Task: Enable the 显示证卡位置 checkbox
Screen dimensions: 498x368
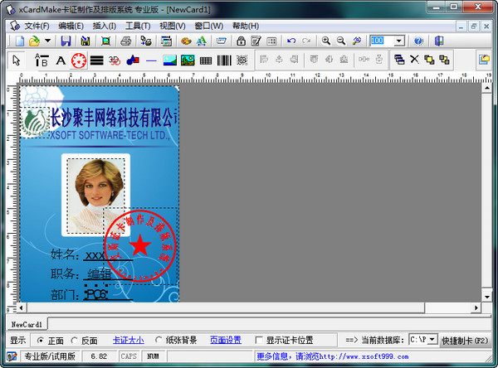Action: pos(259,340)
